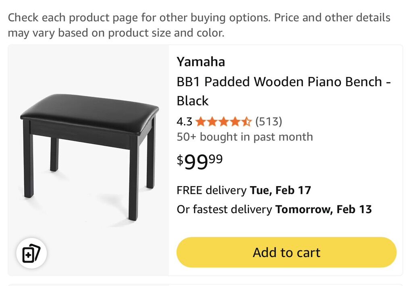Click the first orange rating star
411x286 pixels.
[200, 121]
